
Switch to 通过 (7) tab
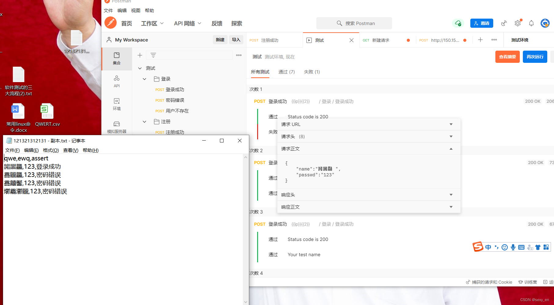pyautogui.click(x=286, y=72)
